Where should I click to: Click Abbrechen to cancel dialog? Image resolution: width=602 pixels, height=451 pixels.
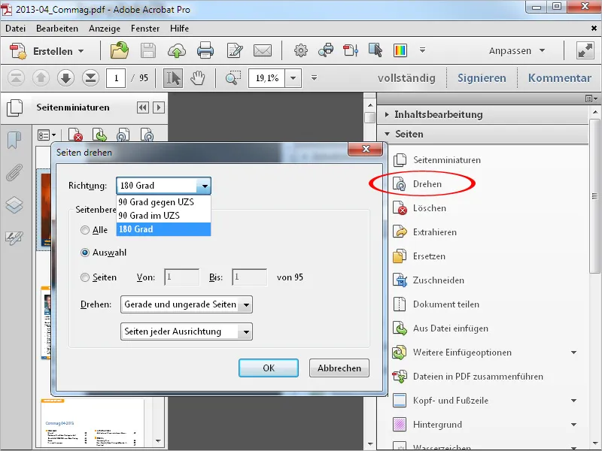click(x=339, y=368)
